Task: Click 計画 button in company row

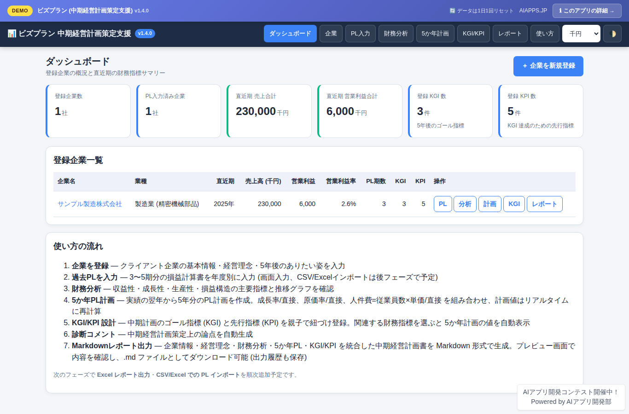Action: [x=490, y=204]
